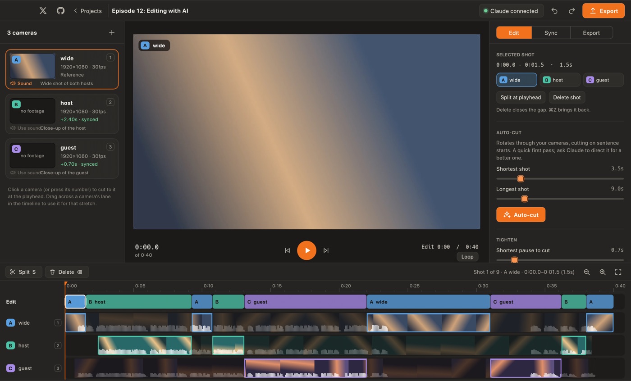Select the B host shot in Edit track

coord(139,302)
